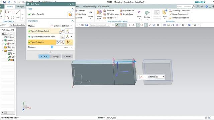
Task: Toggle the third checkbox under Model History
Action: point(9,60)
